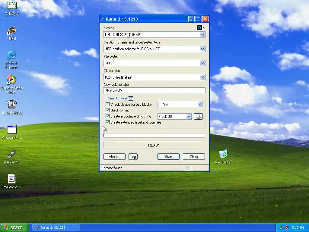Click the Windows start button
309x232 pixels.
point(14,227)
